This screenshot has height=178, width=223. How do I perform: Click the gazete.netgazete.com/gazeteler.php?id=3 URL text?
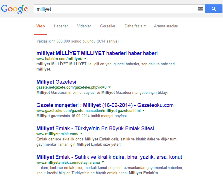(x=71, y=87)
